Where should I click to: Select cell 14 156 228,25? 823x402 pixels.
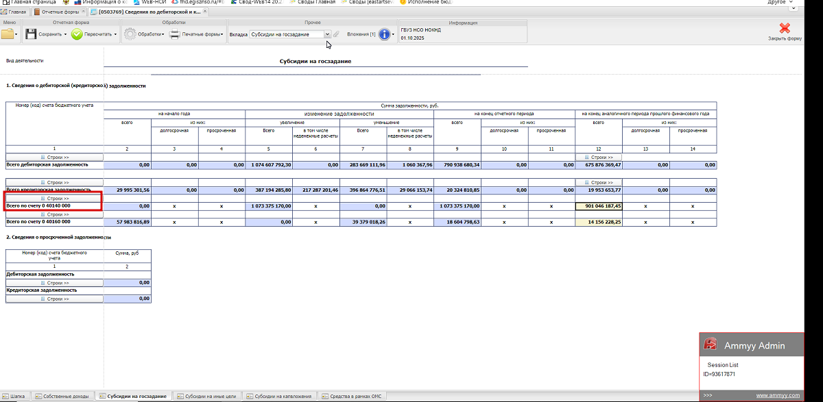(599, 222)
